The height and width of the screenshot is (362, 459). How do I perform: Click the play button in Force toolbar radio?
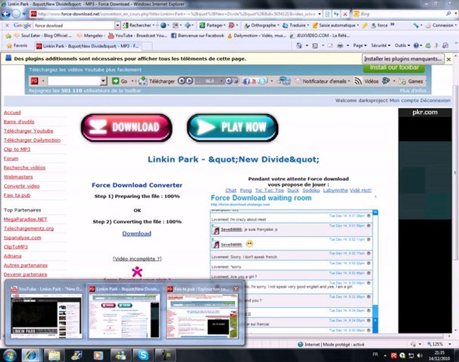click(x=189, y=81)
